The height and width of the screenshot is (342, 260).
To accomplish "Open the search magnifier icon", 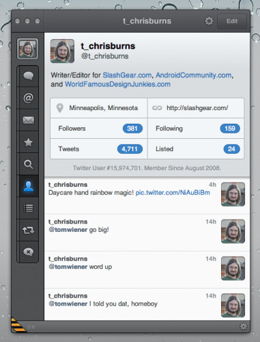I will (x=28, y=164).
